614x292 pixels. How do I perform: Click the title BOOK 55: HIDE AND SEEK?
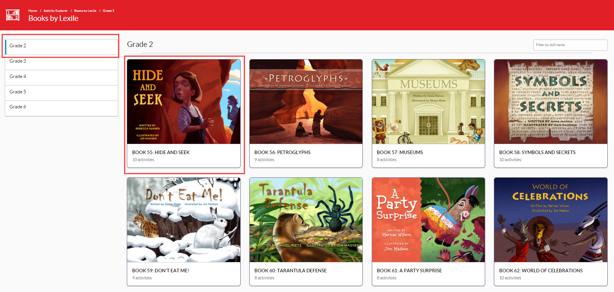pyautogui.click(x=161, y=153)
